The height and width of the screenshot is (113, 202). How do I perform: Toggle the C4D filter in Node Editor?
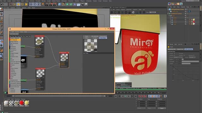click(x=30, y=36)
